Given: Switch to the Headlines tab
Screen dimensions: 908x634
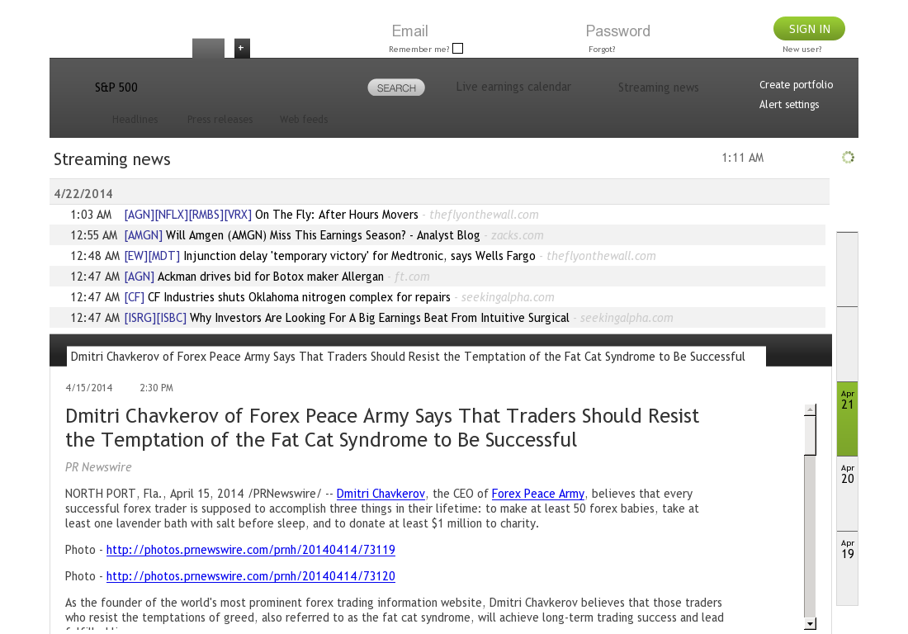Looking at the screenshot, I should 135,119.
